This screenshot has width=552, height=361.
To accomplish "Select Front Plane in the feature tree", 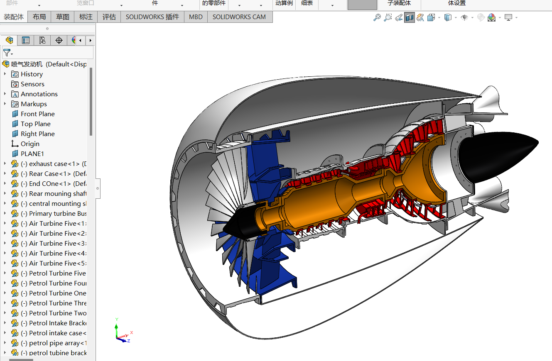I will coord(37,114).
